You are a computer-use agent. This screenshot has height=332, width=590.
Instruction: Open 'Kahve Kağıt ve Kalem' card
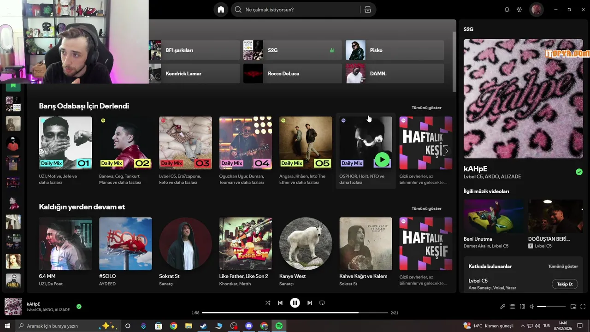[x=366, y=252]
